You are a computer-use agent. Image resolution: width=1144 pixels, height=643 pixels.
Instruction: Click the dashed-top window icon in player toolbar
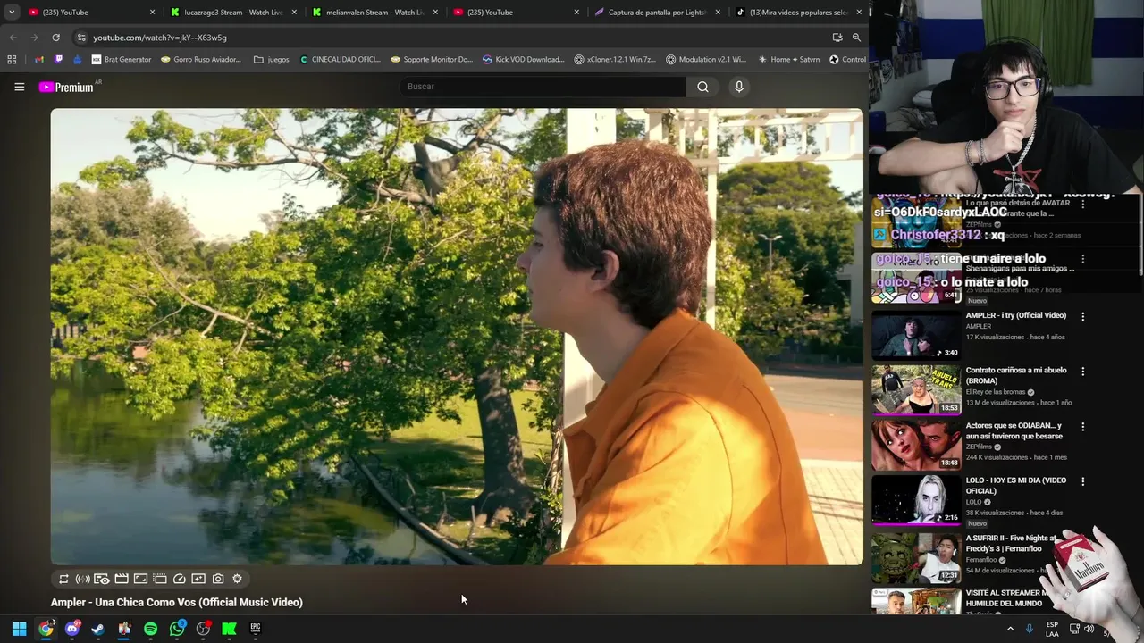160,579
